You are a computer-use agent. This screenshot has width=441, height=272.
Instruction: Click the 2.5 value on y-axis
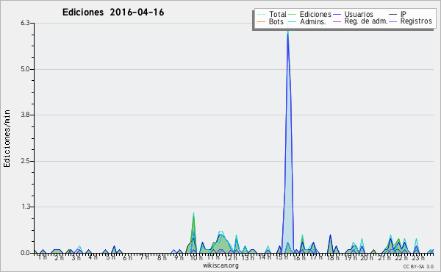pos(25,161)
